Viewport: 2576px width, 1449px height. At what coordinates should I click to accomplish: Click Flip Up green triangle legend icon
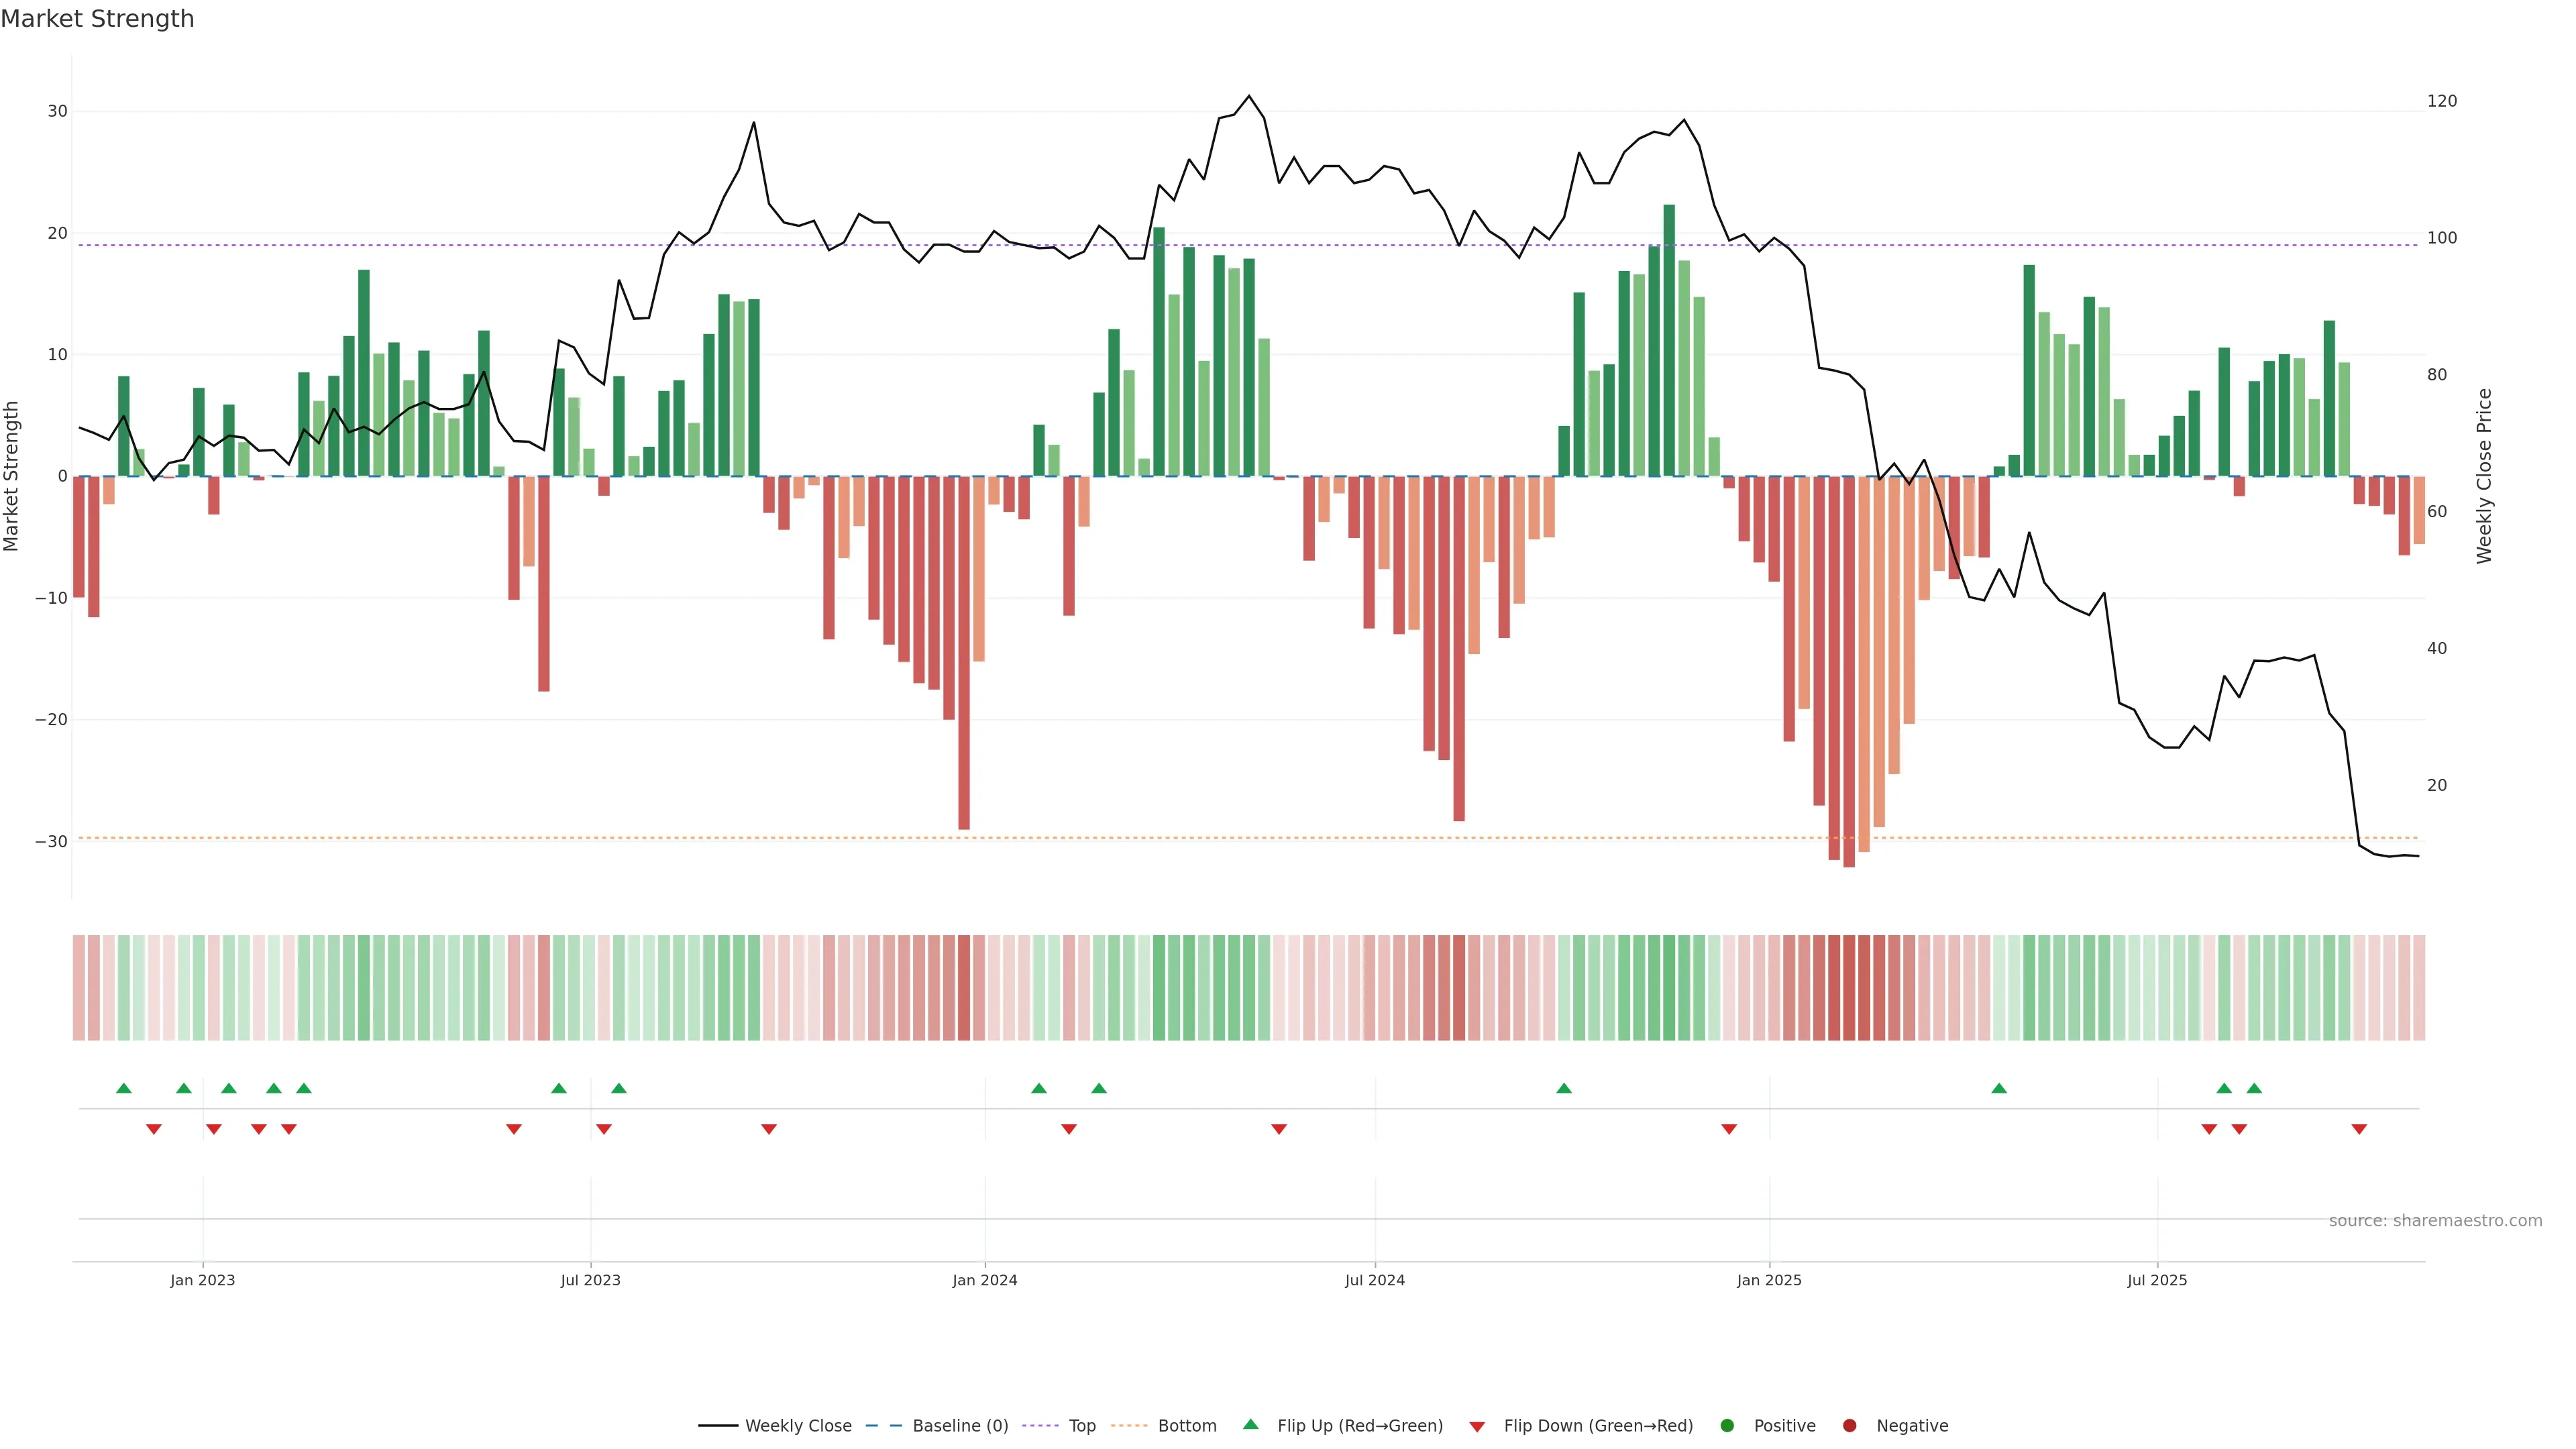[1250, 1424]
